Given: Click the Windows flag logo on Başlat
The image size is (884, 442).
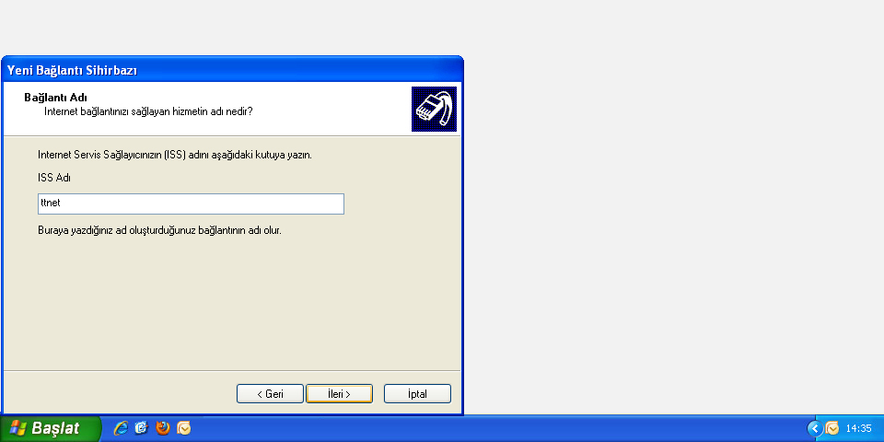Looking at the screenshot, I should click(x=17, y=428).
